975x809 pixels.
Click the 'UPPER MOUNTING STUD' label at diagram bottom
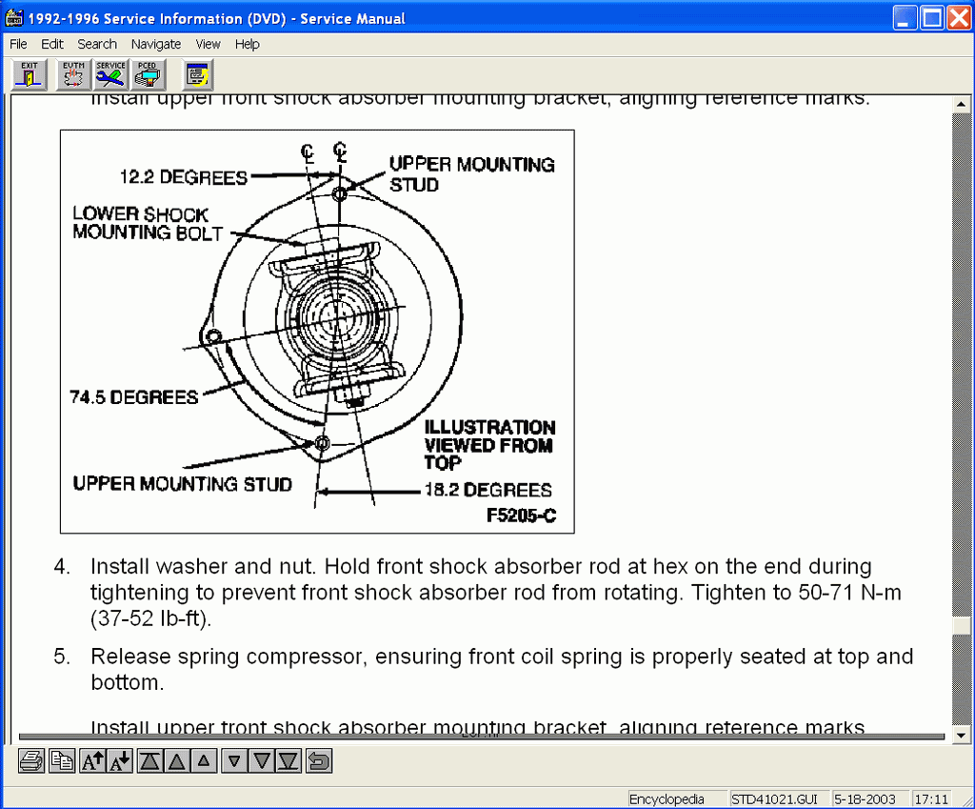click(x=182, y=483)
